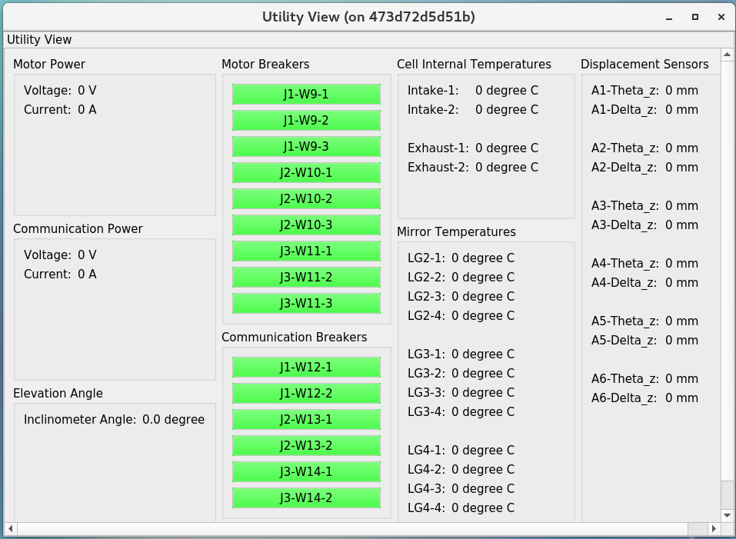Toggle the J1-W9-2 motor breaker
Viewport: 736px width, 539px height.
point(306,120)
